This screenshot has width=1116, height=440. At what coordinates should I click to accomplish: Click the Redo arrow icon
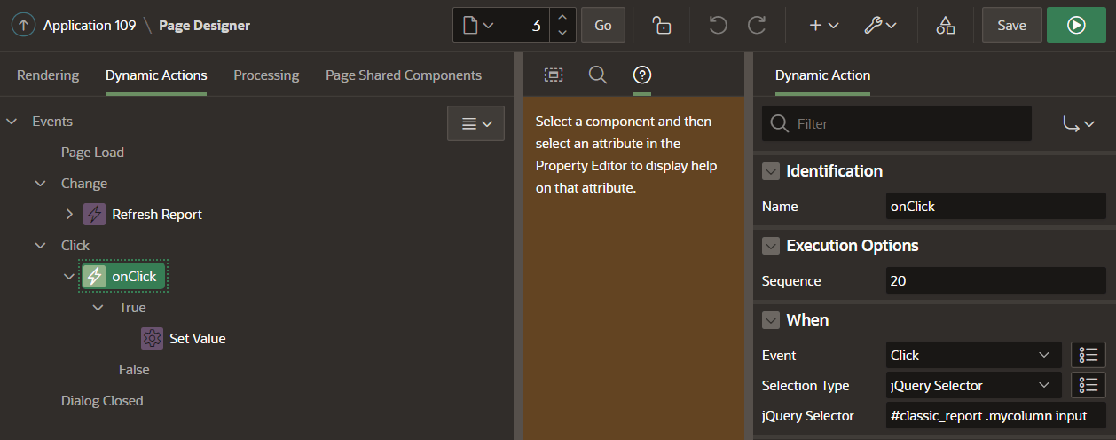click(x=757, y=26)
